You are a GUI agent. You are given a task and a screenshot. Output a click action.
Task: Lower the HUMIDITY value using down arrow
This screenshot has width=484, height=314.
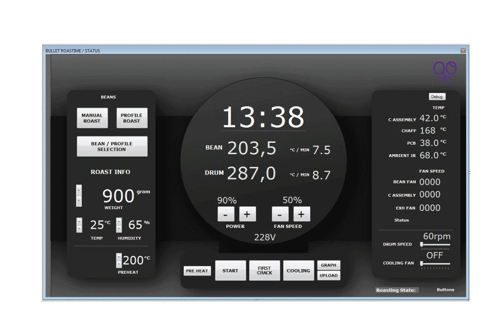pos(119,228)
